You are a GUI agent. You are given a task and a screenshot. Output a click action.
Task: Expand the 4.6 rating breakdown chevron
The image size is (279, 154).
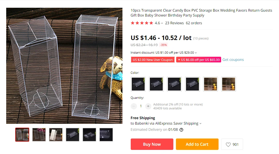(x=162, y=23)
